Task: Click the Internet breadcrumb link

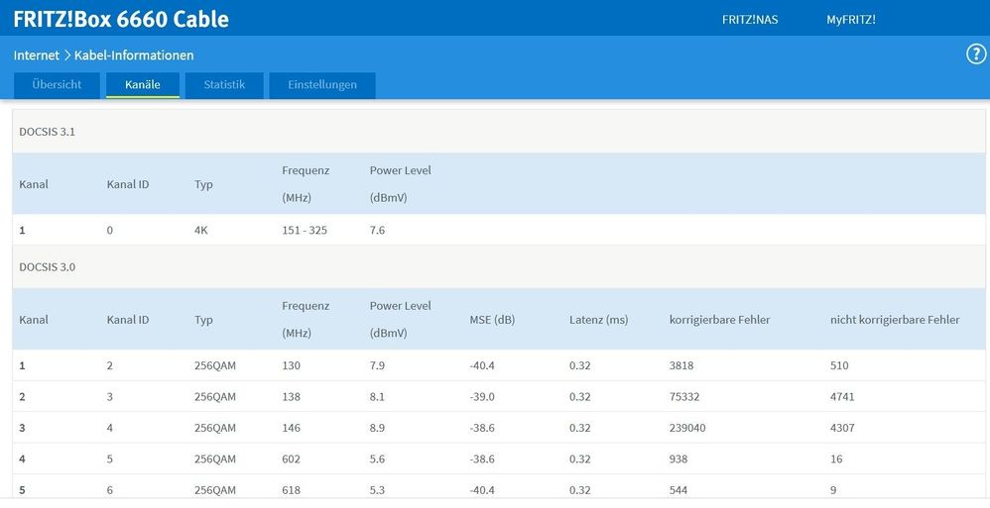Action: click(36, 55)
